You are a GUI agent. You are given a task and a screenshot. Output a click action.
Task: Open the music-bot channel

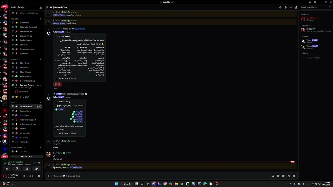pyautogui.click(x=26, y=142)
